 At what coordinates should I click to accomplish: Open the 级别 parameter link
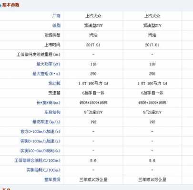(56, 25)
